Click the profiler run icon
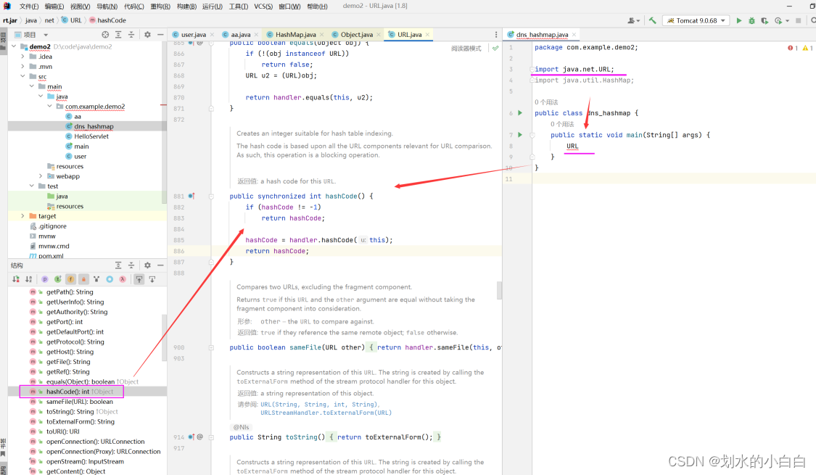Viewport: 816px width, 475px height. tap(778, 20)
